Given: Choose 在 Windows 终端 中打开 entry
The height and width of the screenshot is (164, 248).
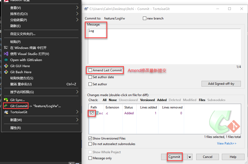Looking at the screenshot, I should (41, 48).
